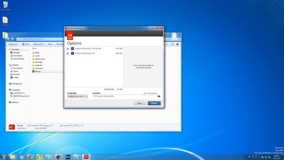The width and height of the screenshot is (284, 160).
Task: Switch to the Adobe installer taskbar icon
Action: coord(86,157)
